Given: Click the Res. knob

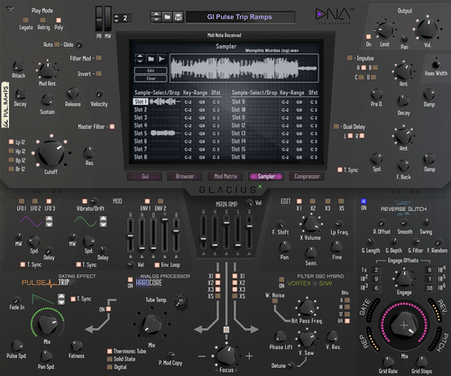Looking at the screenshot, I should [x=89, y=153].
